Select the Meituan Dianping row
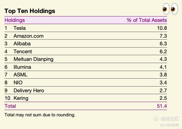The height and width of the screenshot is (129, 182). tap(86, 59)
